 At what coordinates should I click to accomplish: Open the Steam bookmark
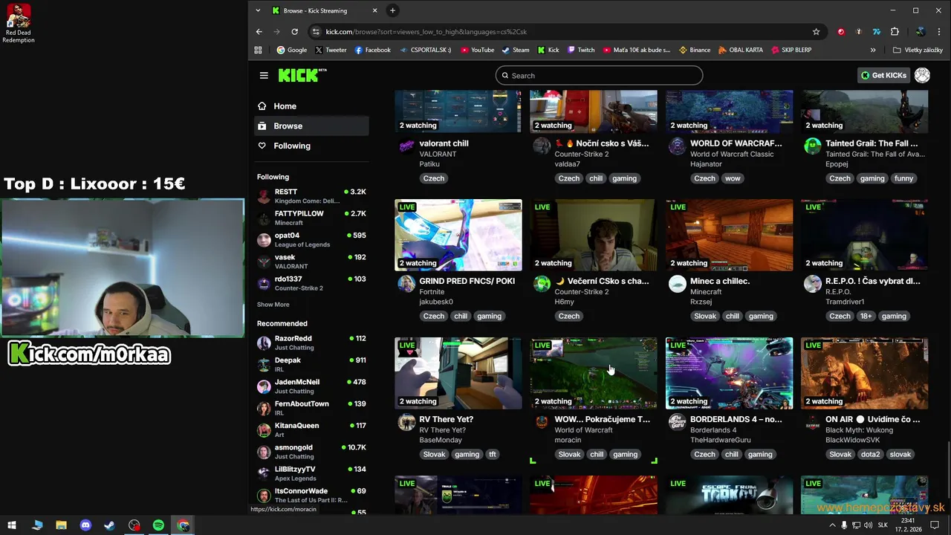[516, 50]
